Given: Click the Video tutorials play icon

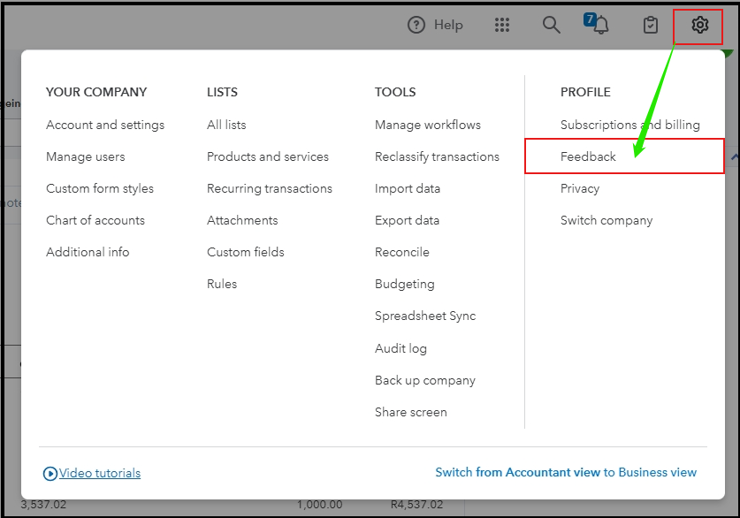Looking at the screenshot, I should point(50,474).
